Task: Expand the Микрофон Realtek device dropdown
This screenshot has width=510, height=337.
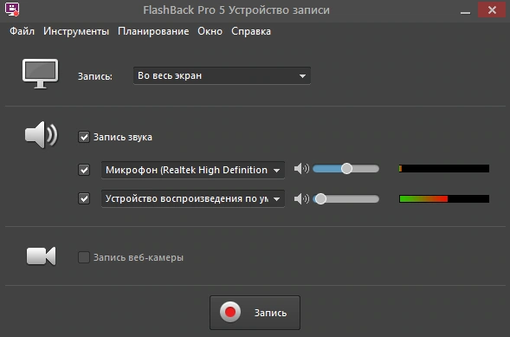Action: (193, 170)
